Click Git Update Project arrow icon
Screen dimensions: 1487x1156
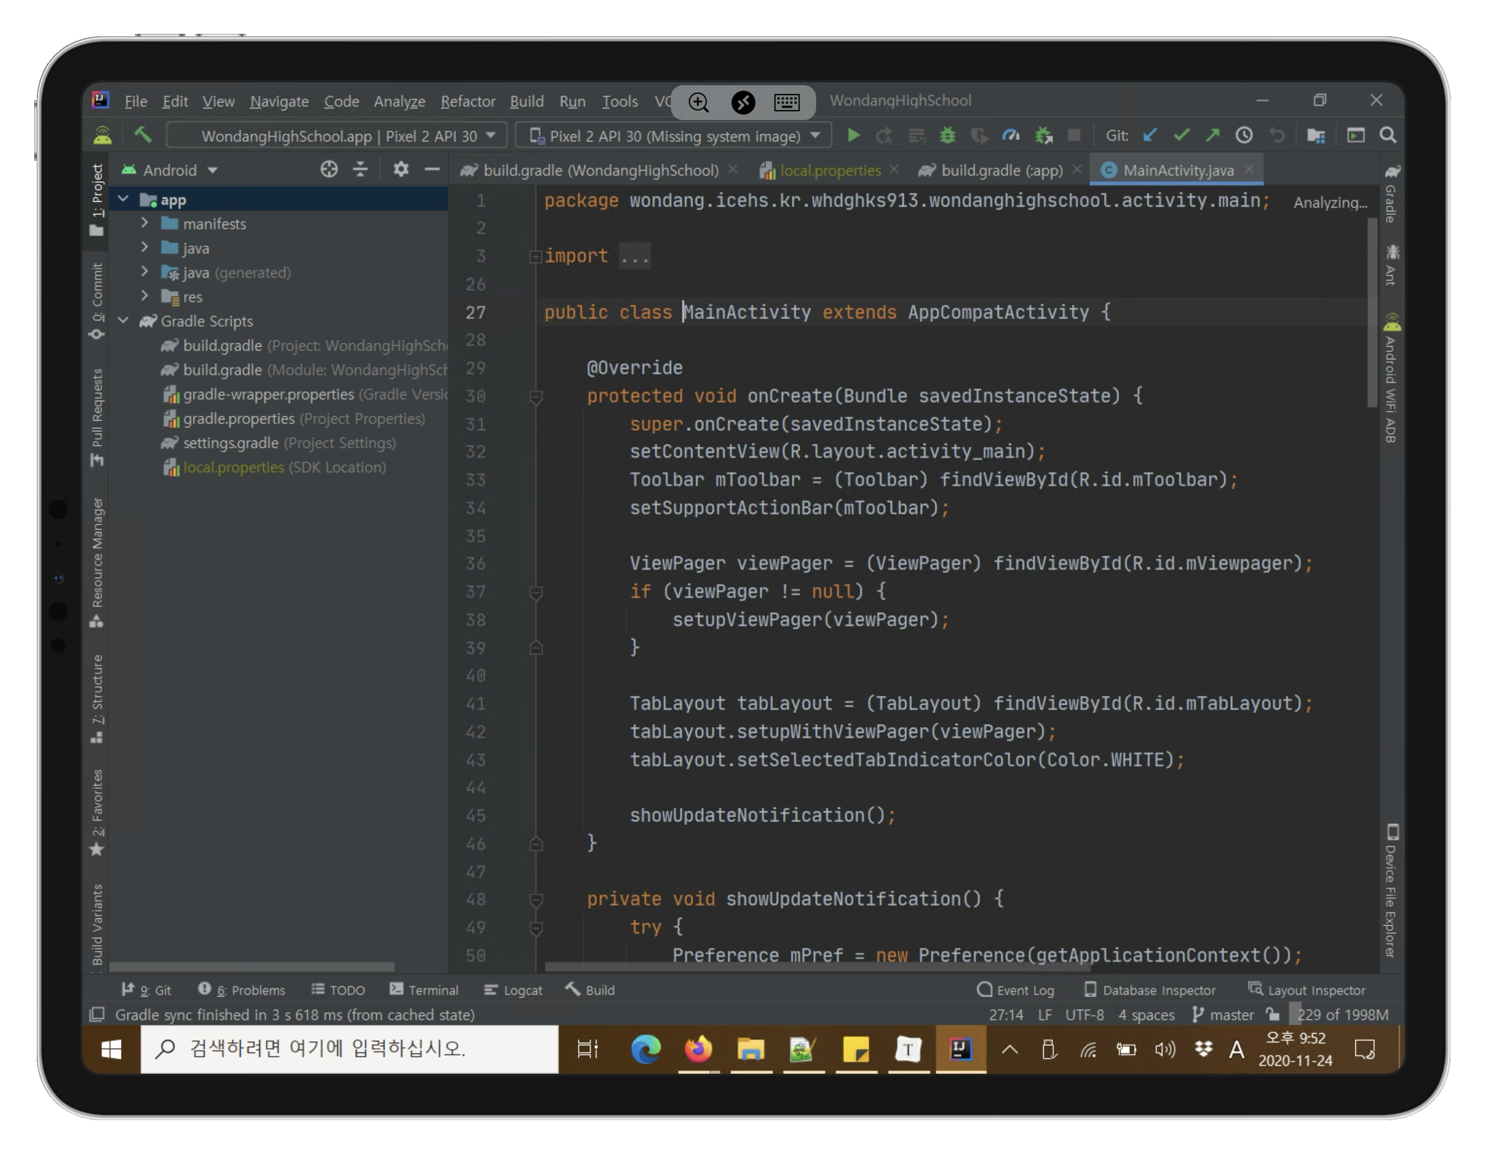[1150, 136]
